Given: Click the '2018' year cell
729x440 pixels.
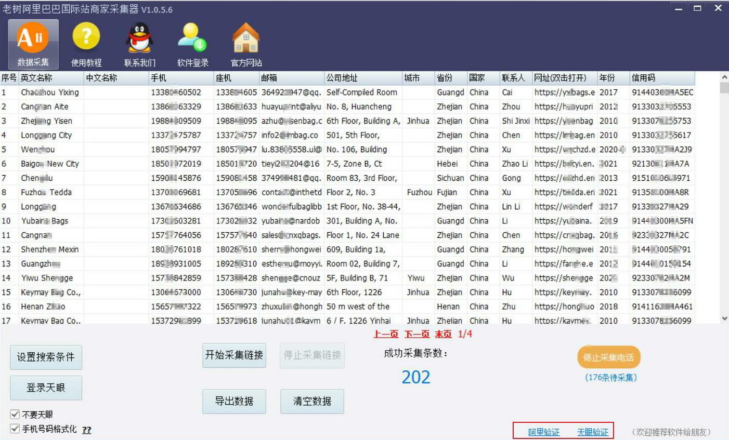Looking at the screenshot, I should coord(614,306).
